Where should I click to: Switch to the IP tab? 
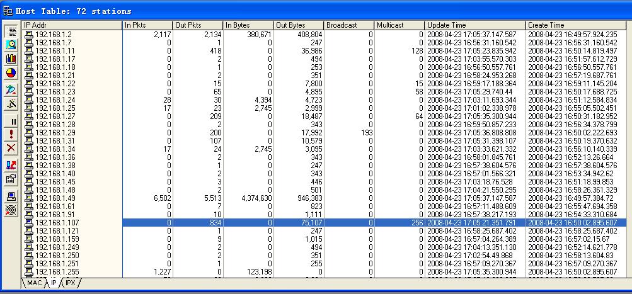(x=53, y=283)
